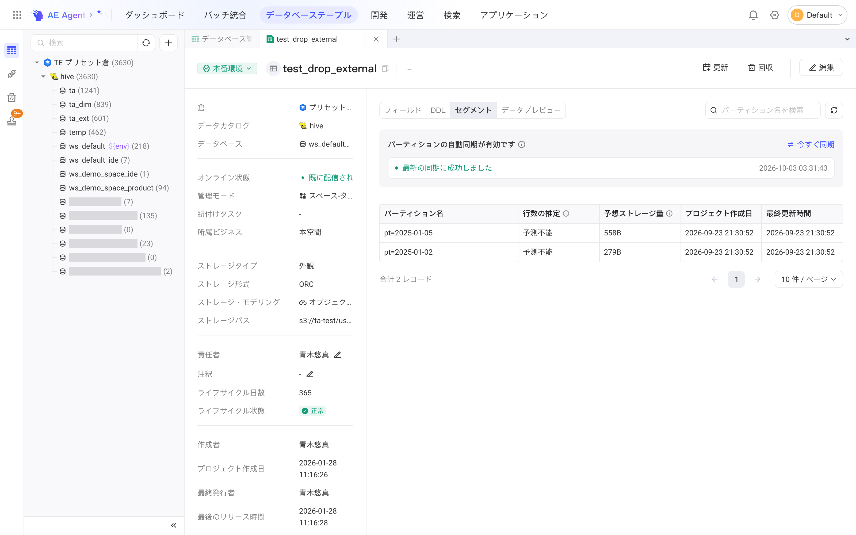Refresh the partition list

point(834,110)
